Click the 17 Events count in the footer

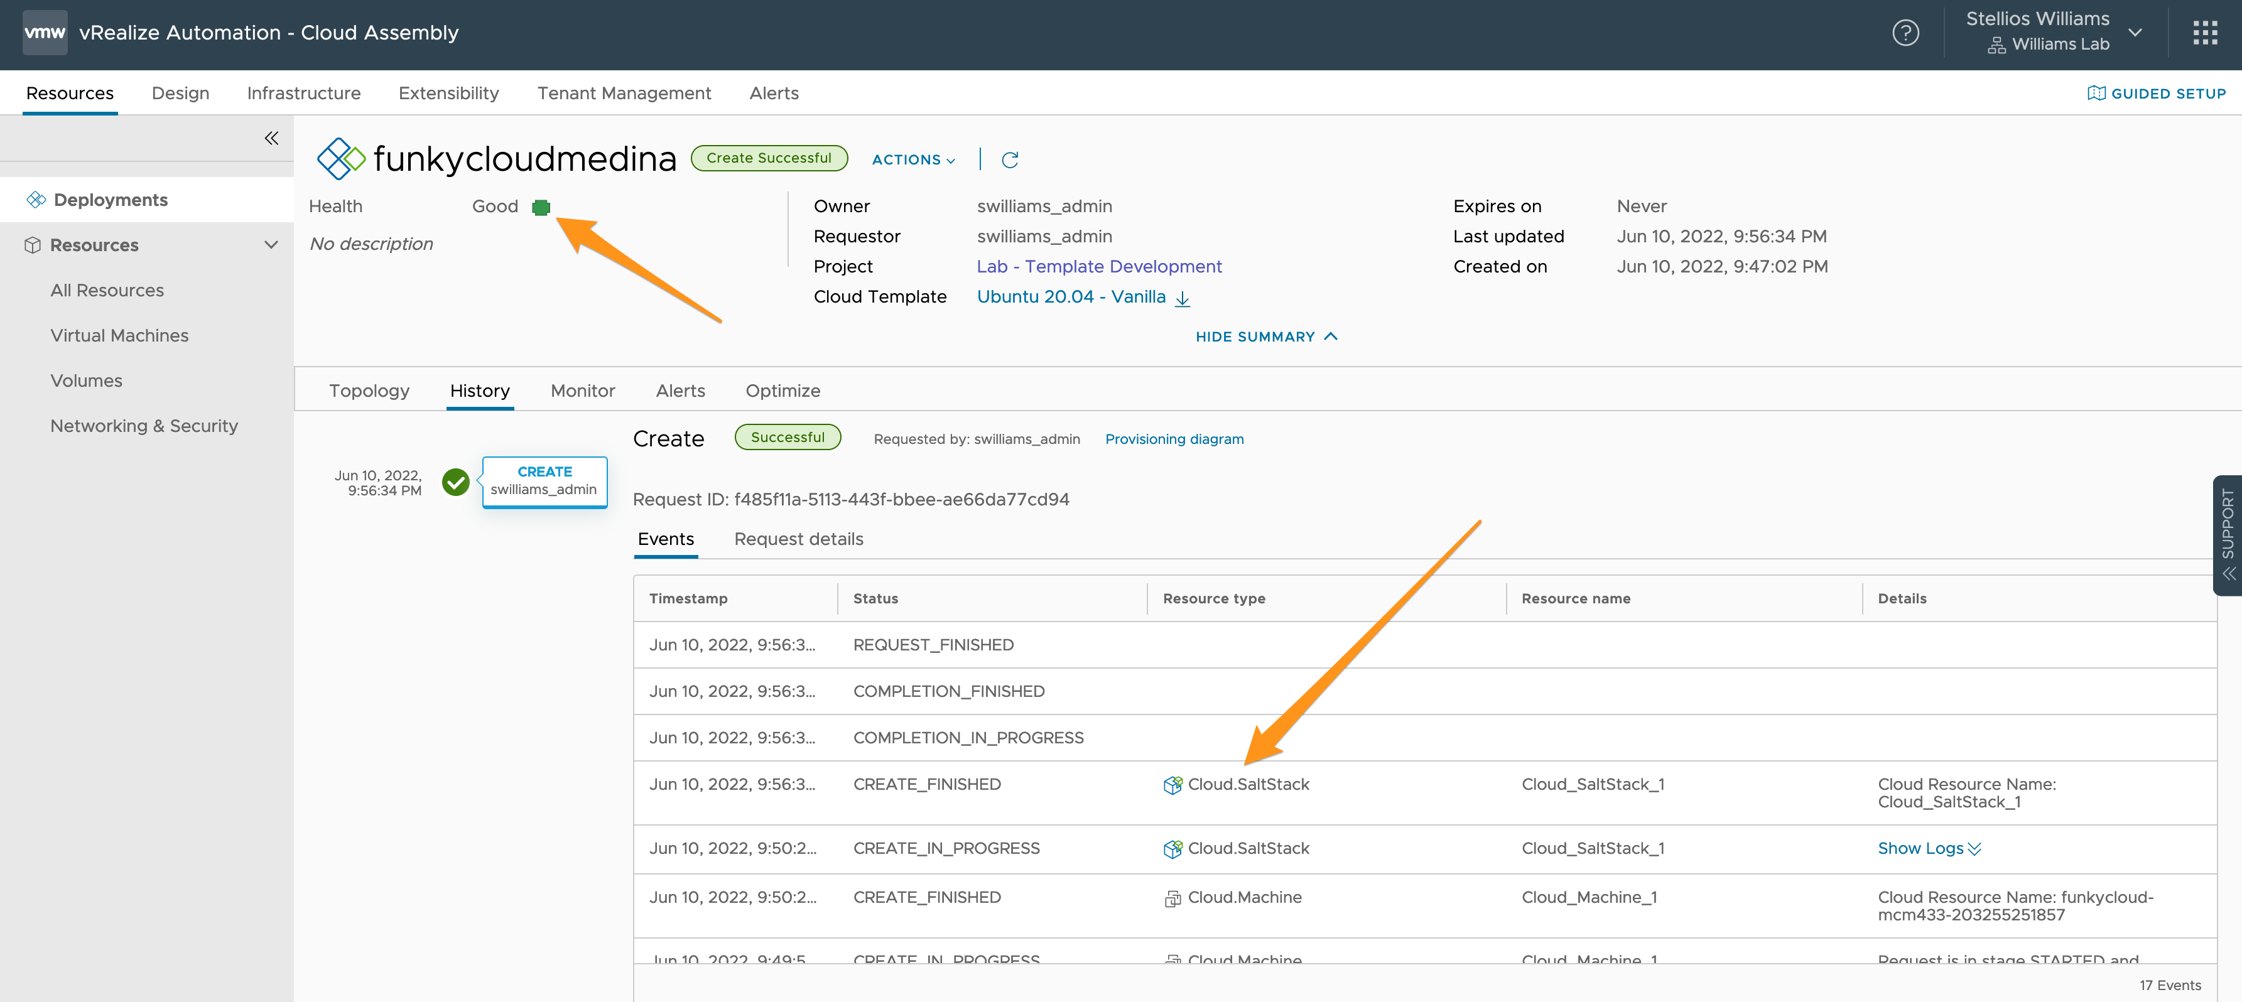(x=2170, y=986)
